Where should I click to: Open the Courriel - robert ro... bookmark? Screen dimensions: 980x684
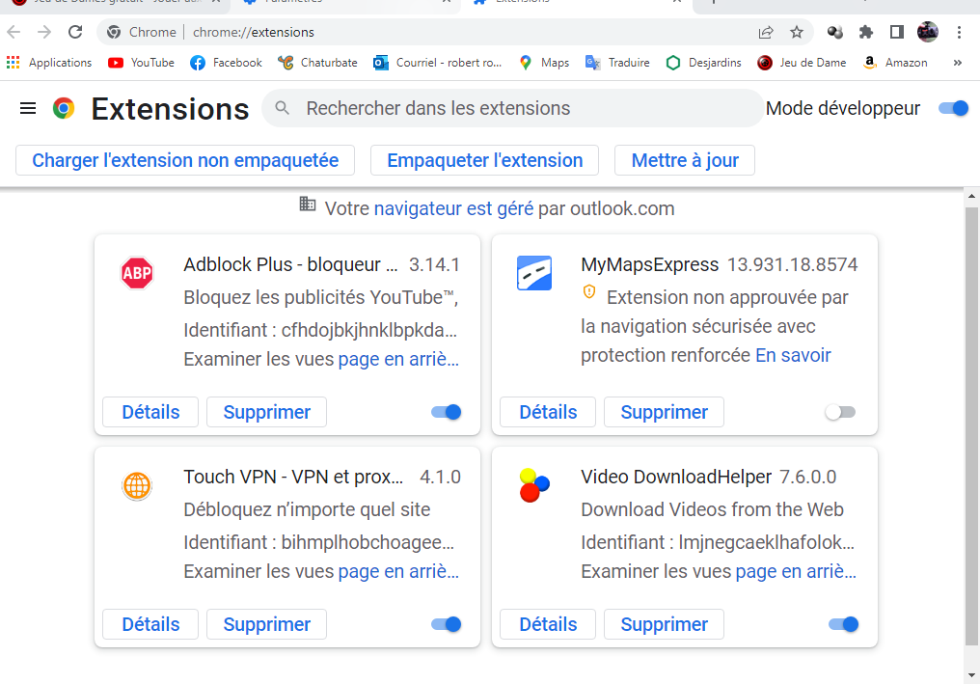pos(438,63)
